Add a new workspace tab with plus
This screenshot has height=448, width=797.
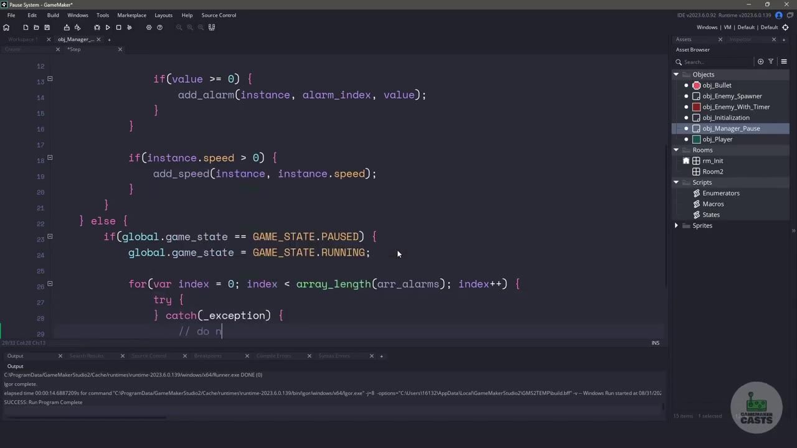click(109, 39)
